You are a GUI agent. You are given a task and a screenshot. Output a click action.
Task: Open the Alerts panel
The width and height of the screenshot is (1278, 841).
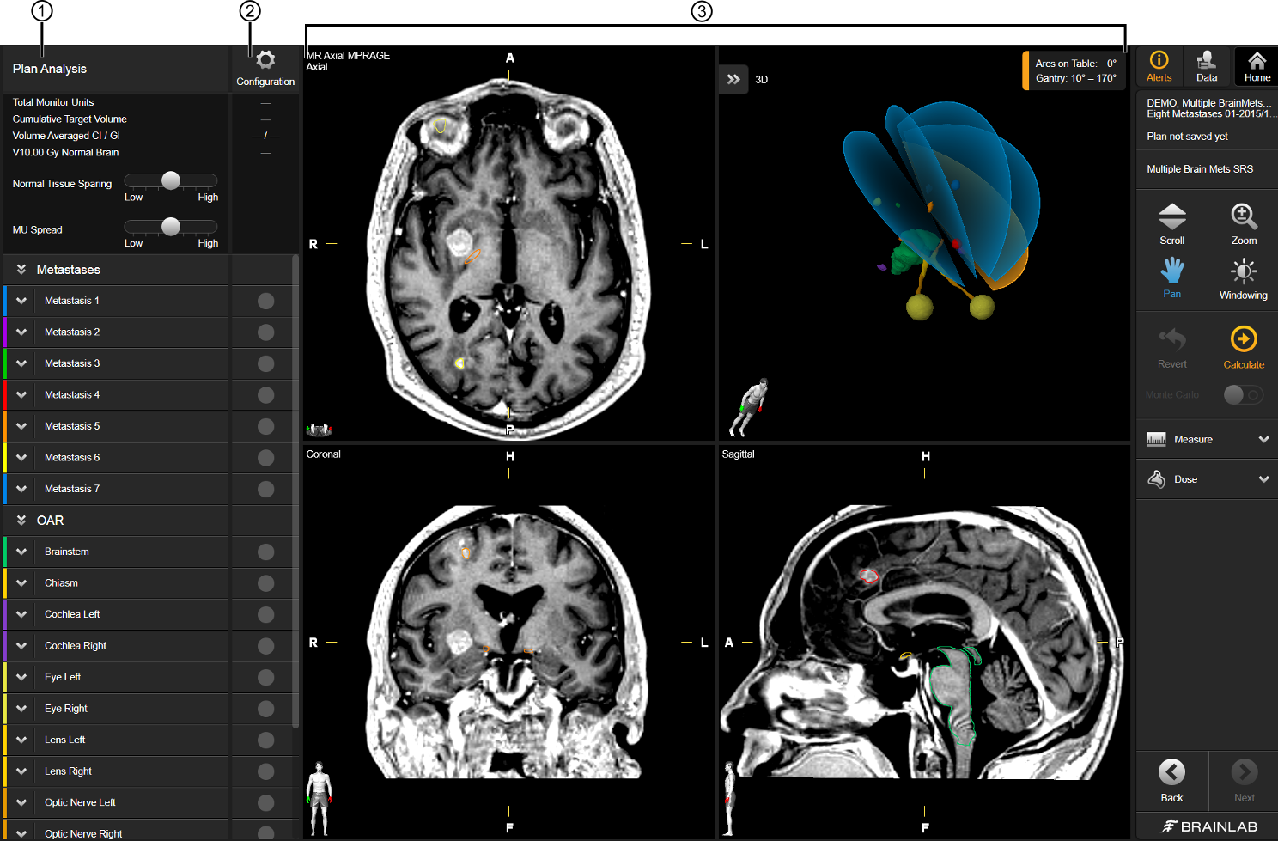(1159, 66)
